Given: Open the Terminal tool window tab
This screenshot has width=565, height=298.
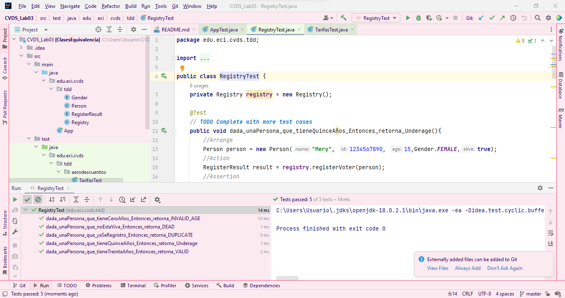Looking at the screenshot, I should pos(133,286).
